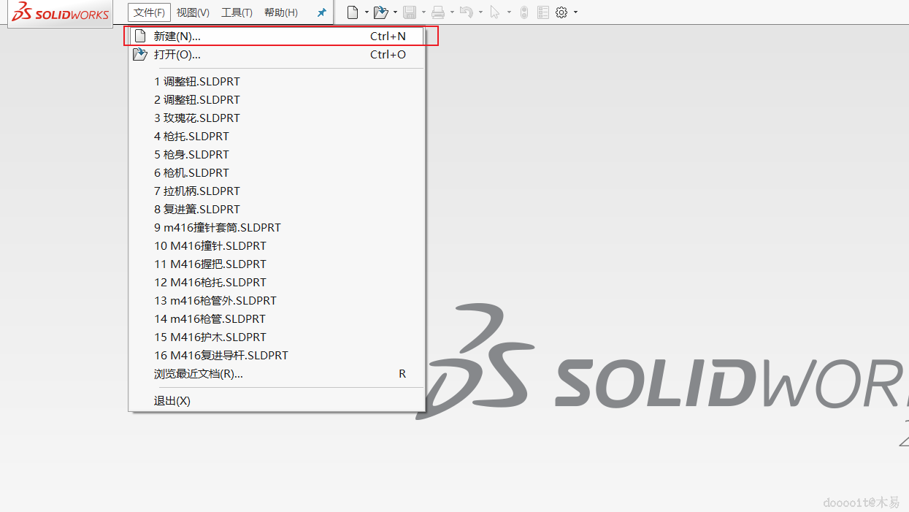Expand the Open folder dropdown arrow
The image size is (909, 512).
(x=395, y=12)
